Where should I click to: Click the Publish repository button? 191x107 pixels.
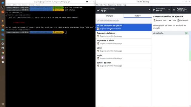coord(181,10)
